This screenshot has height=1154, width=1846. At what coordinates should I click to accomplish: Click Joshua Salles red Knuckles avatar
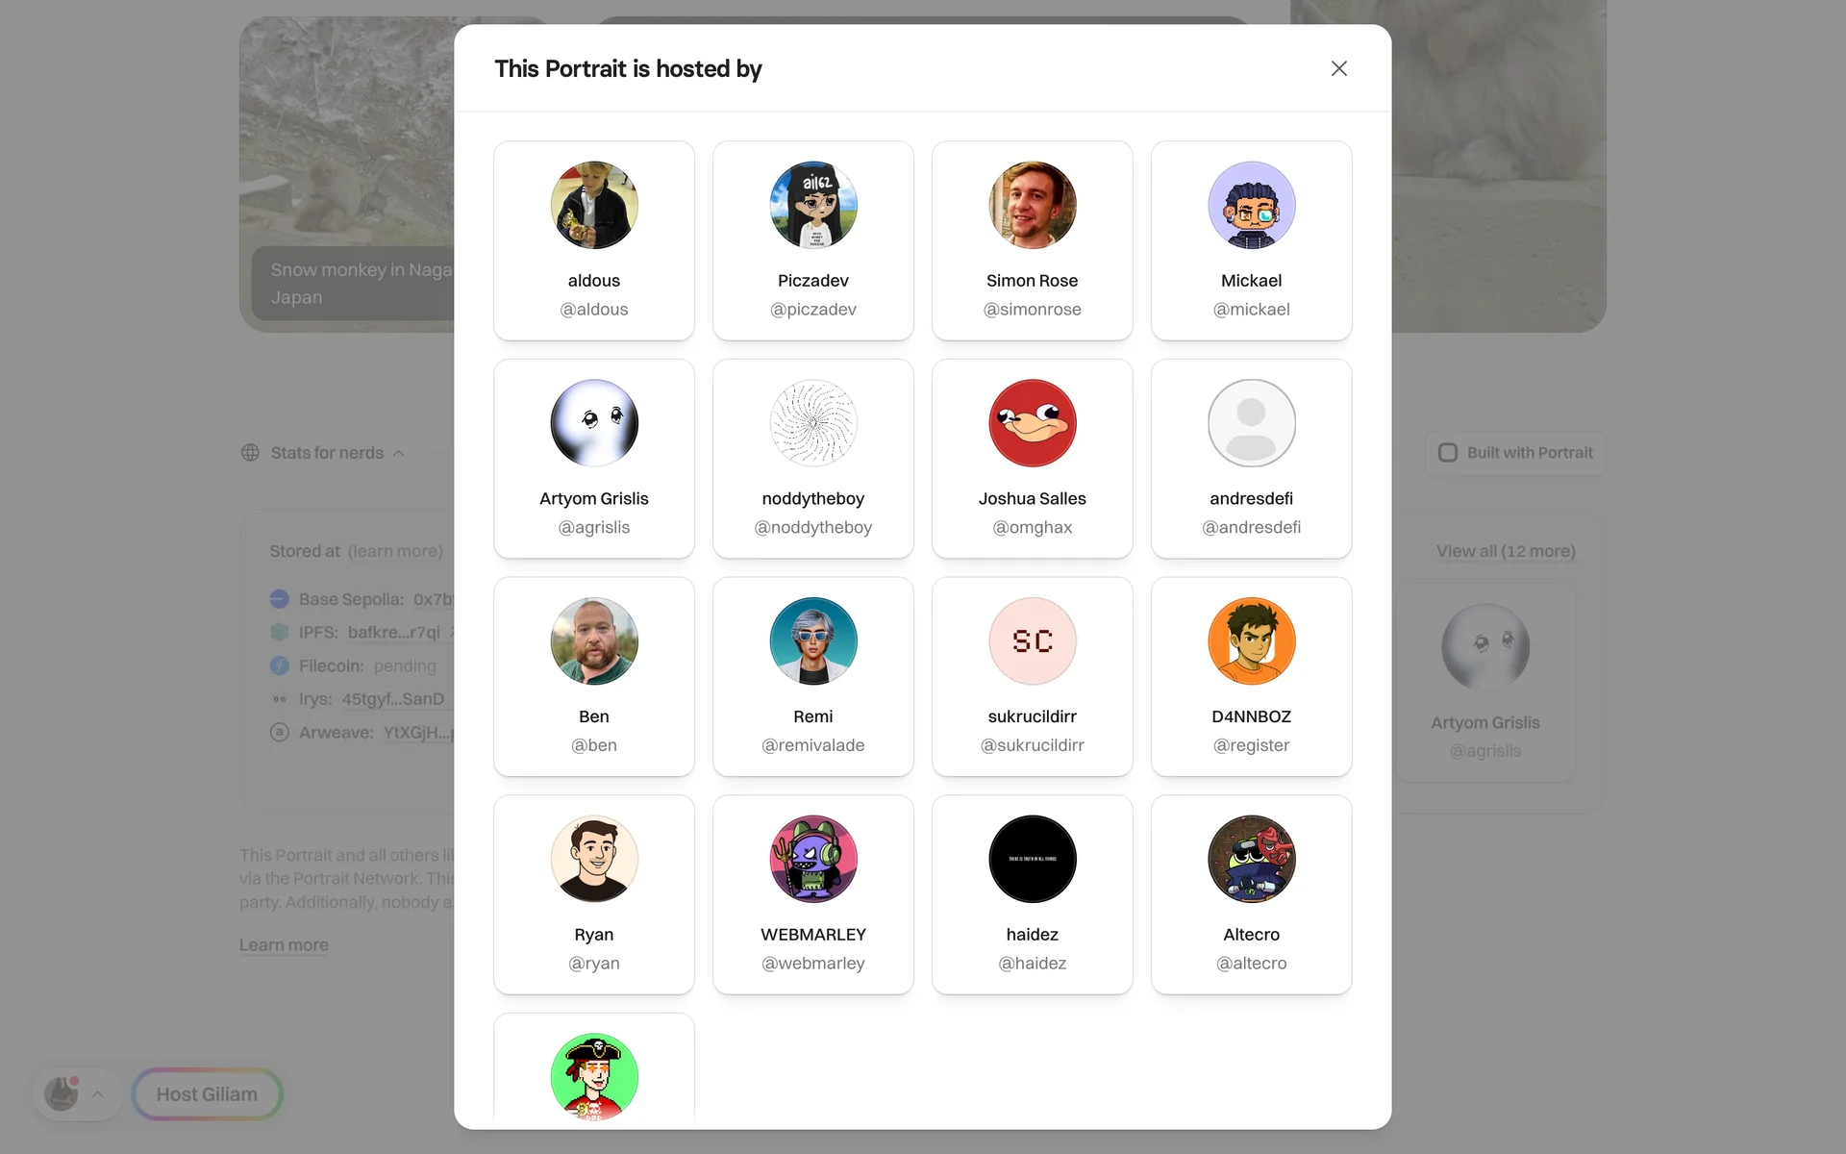click(x=1033, y=423)
